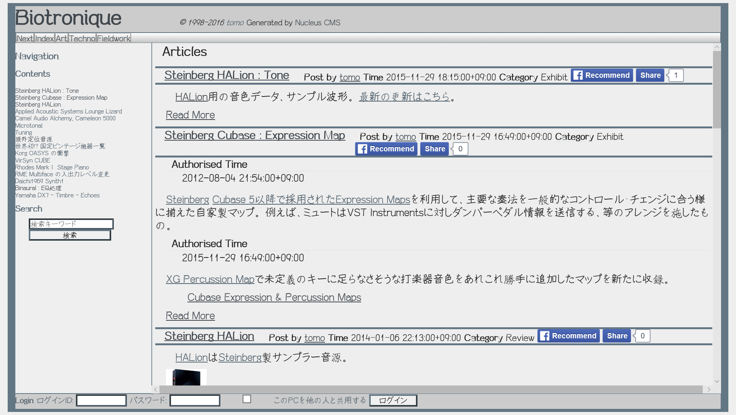736x415 pixels.
Task: Select sidebar item RME Multiface の入出力レベル変更
Action: click(x=62, y=174)
